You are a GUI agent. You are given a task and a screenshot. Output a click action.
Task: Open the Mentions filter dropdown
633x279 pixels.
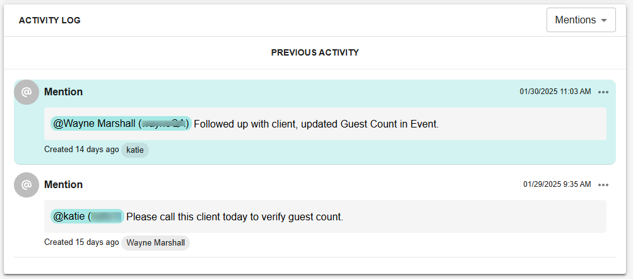click(x=581, y=20)
